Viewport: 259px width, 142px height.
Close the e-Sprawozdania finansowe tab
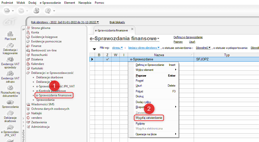click(x=132, y=29)
